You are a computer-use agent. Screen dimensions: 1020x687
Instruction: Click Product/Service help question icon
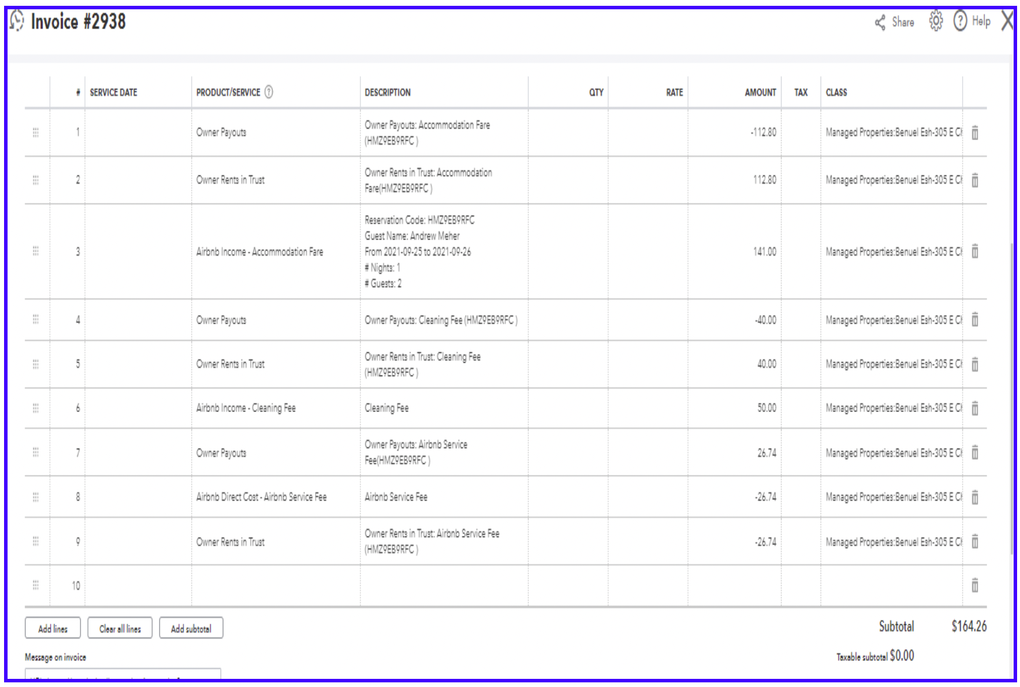[269, 92]
